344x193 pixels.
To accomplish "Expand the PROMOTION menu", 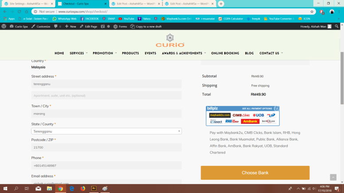I will tap(105, 53).
